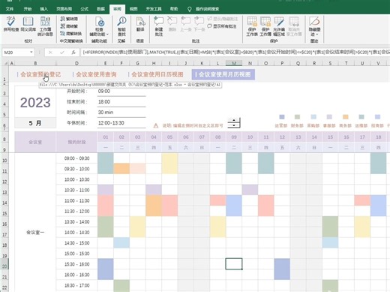
Task: Click the formula bar enter checkmark
Action: (62, 53)
